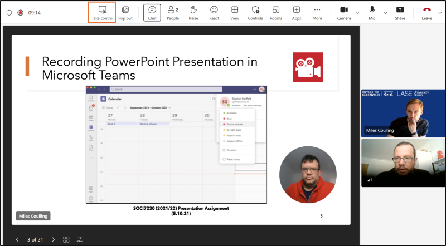Screen dimensions: 446x246
Task: Toggle the Mic mute
Action: [x=372, y=13]
